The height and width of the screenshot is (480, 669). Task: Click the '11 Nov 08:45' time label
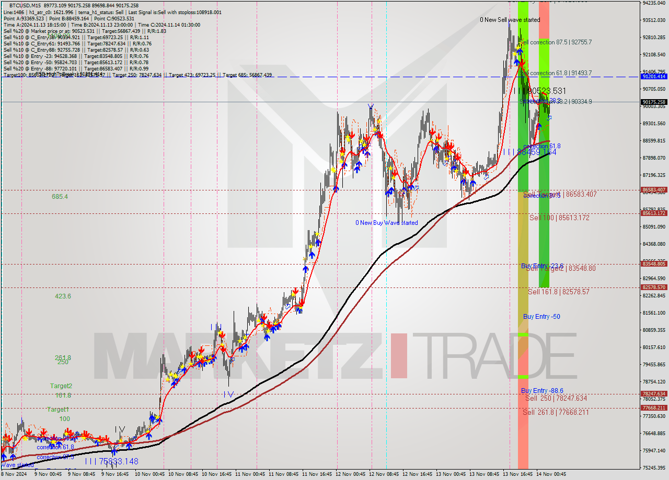coord(283,474)
